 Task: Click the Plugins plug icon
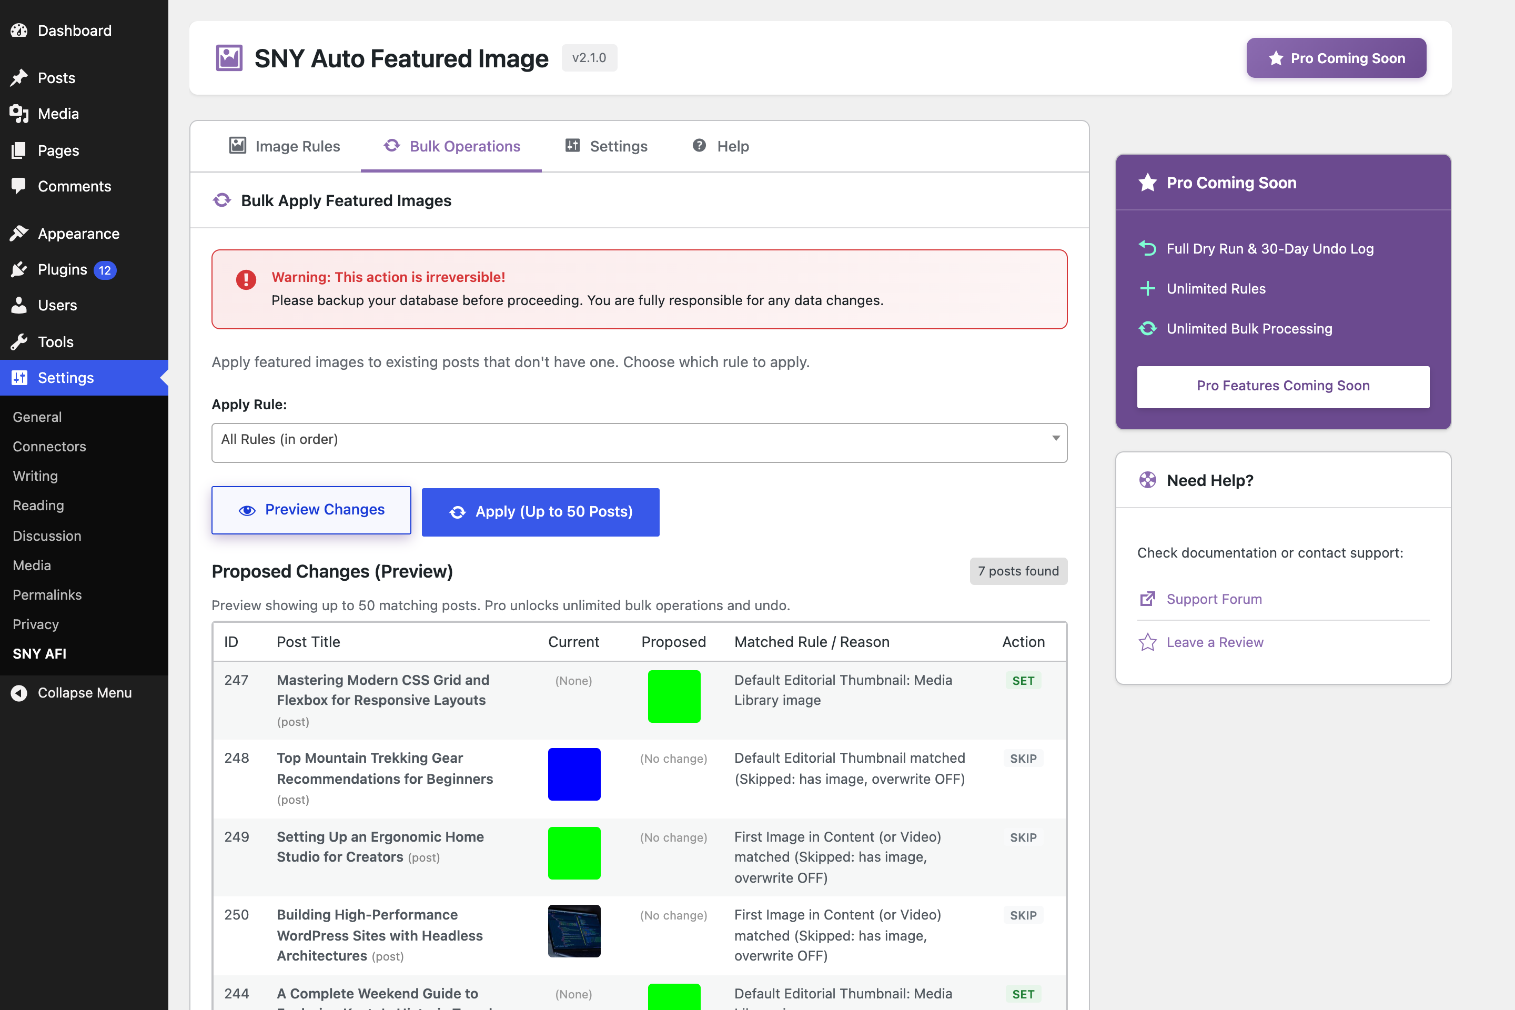click(x=19, y=269)
